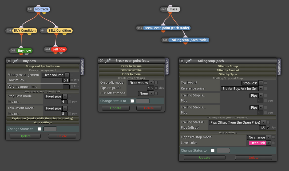Open BEP offset mode None dropdown

coord(146,93)
